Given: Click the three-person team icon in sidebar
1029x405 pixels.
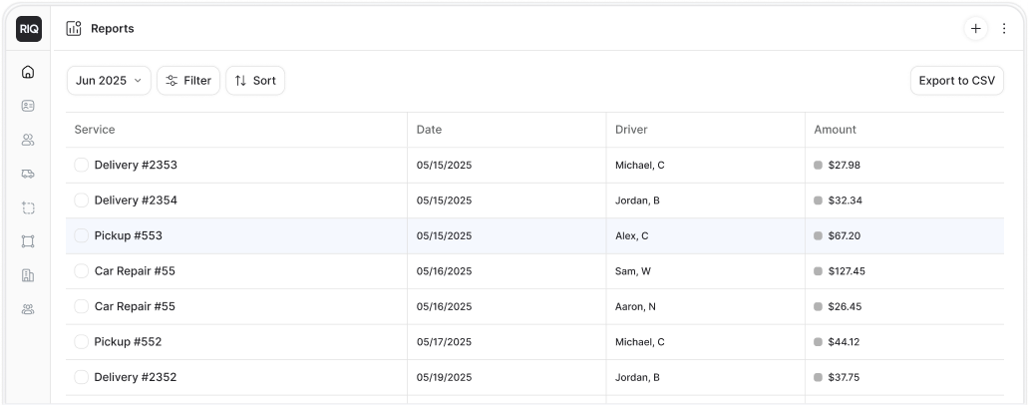Looking at the screenshot, I should point(28,309).
